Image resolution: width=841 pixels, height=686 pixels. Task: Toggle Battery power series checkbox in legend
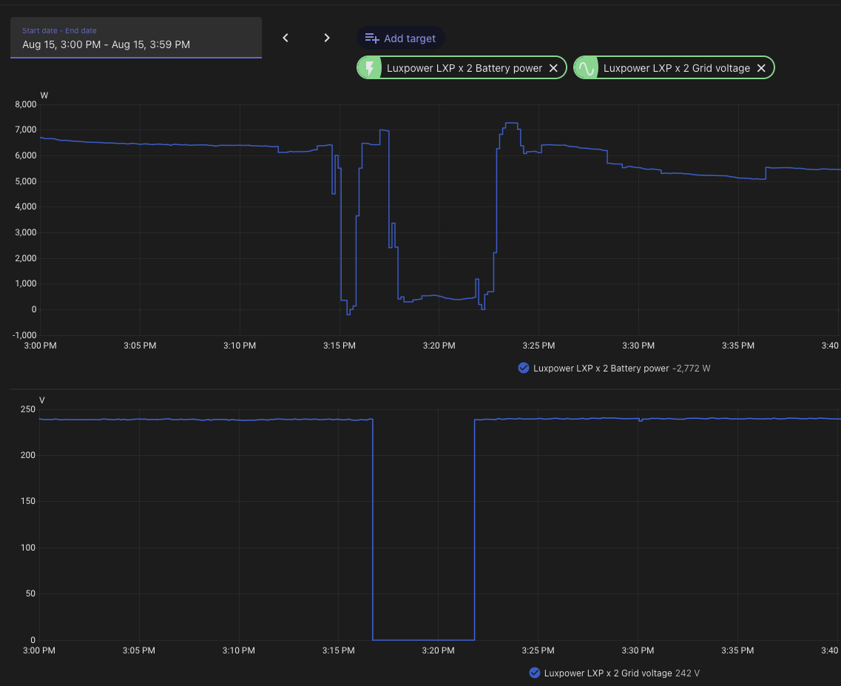524,369
